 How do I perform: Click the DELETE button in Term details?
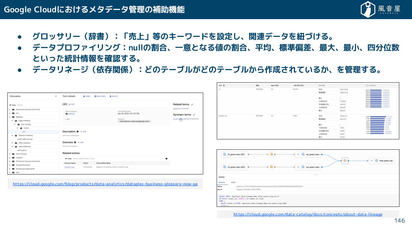(x=114, y=96)
